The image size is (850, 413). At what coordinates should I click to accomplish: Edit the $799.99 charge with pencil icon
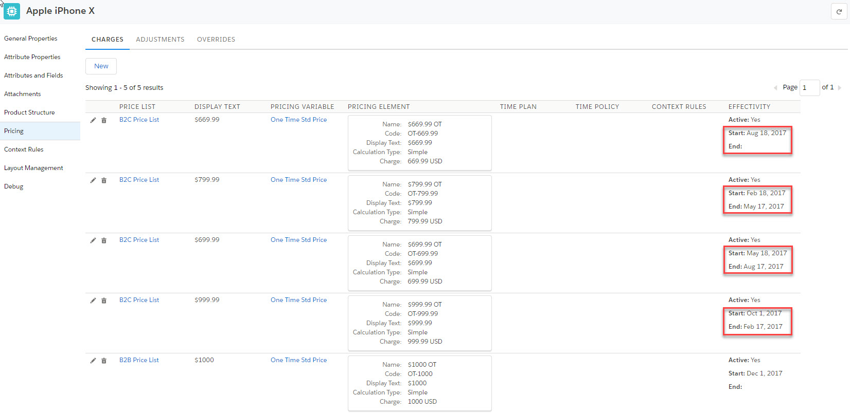point(93,180)
